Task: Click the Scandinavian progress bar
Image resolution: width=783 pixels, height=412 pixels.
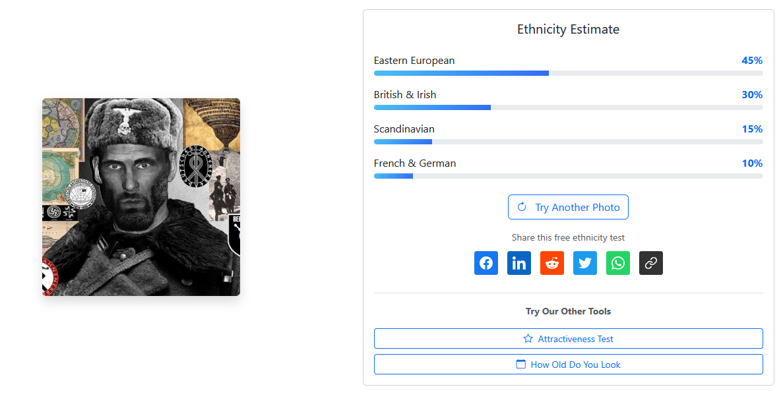Action: click(568, 142)
